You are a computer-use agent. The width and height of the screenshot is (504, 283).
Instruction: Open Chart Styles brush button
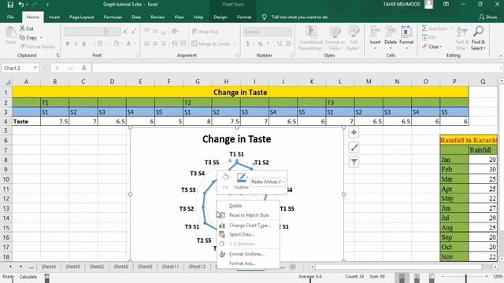(354, 147)
